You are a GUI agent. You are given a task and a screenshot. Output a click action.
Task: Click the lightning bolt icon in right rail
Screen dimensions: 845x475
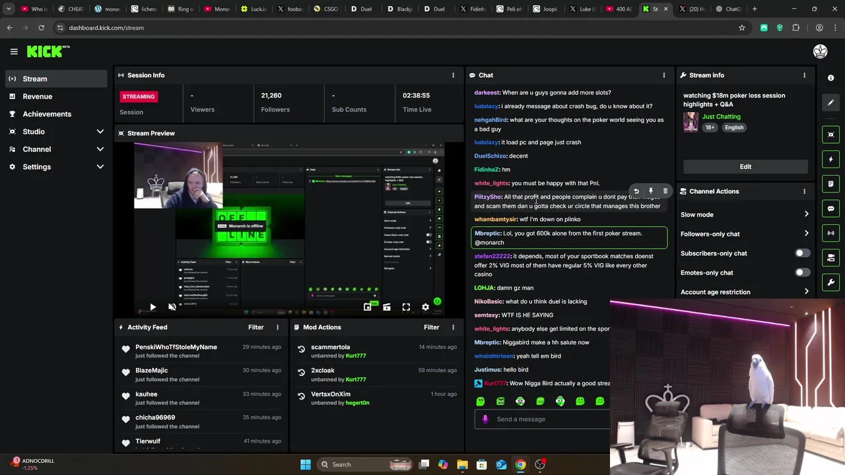830,159
